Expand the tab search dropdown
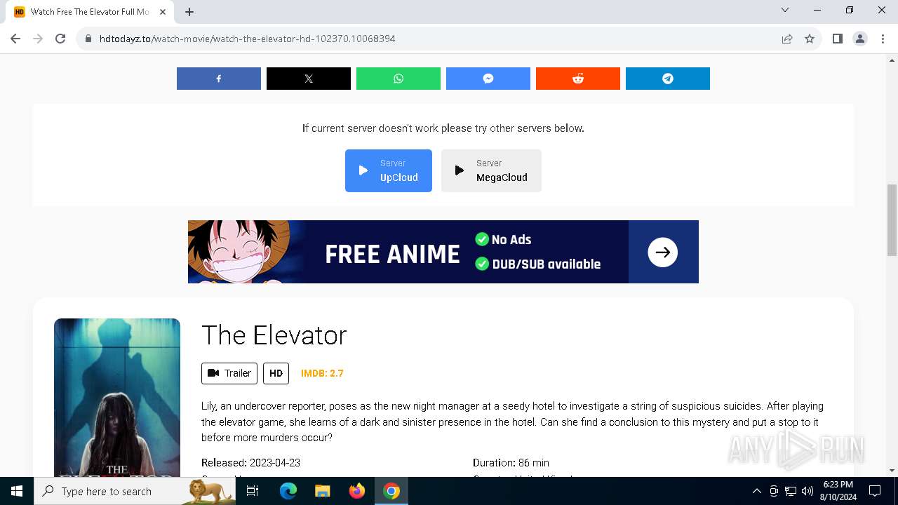 coord(785,10)
